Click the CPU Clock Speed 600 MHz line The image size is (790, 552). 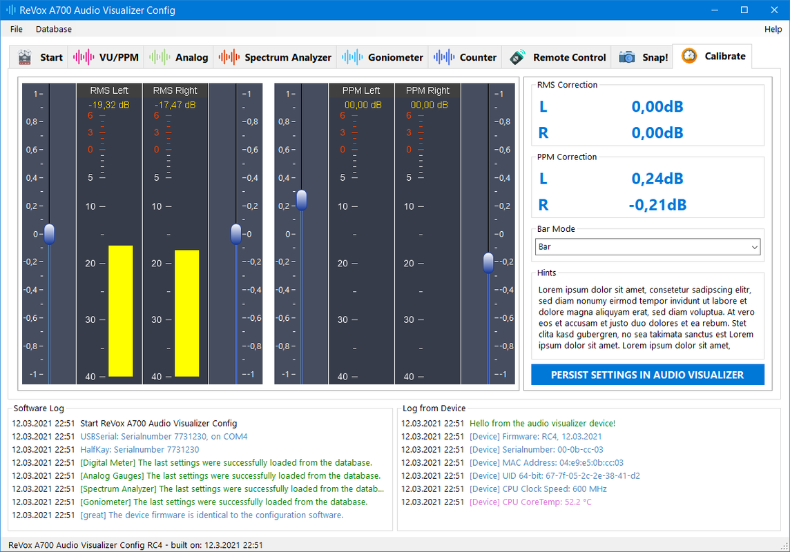(x=538, y=489)
